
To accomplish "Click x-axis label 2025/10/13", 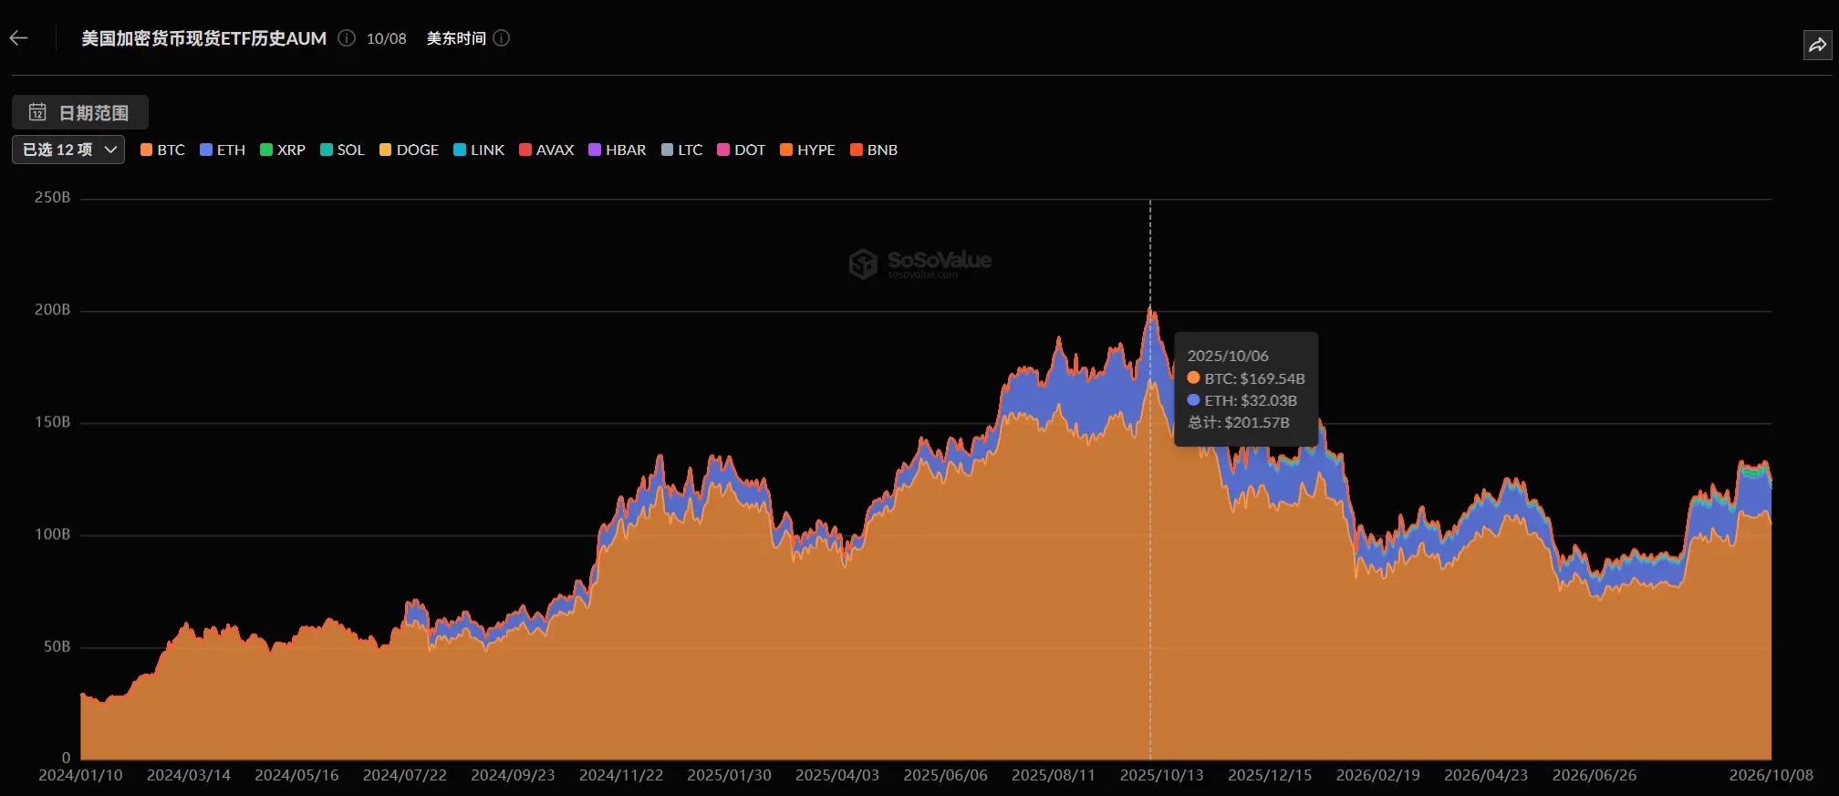I will (x=1161, y=775).
